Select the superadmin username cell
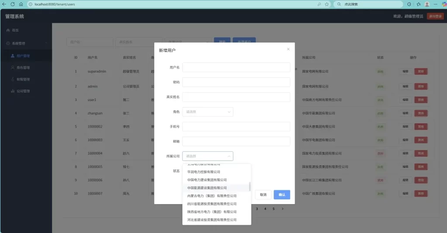This screenshot has width=447, height=233. tap(97, 71)
